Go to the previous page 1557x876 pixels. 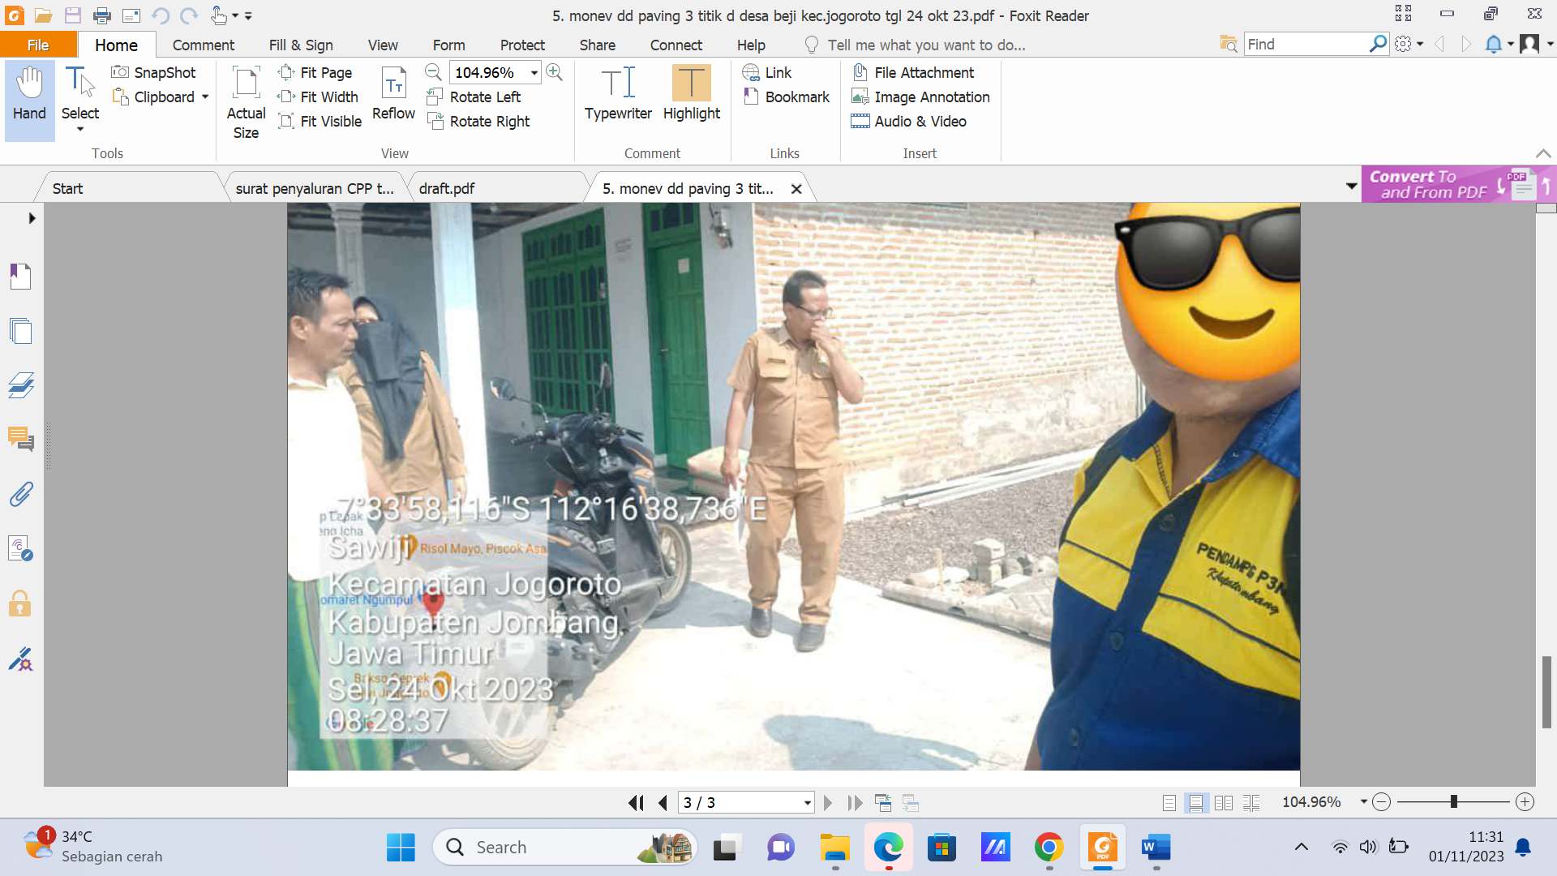(663, 803)
